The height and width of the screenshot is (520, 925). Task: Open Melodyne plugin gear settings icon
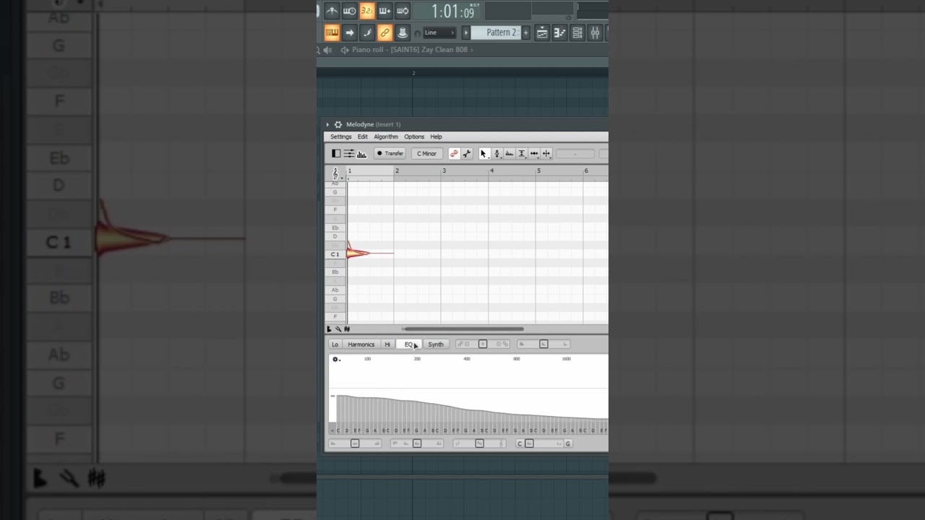coord(337,124)
